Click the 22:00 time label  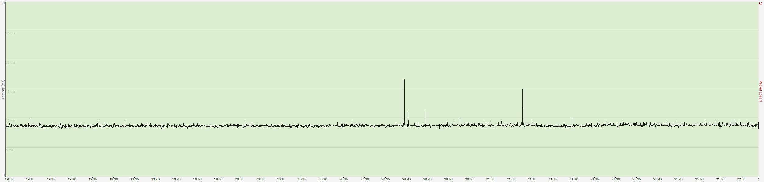tap(741, 179)
